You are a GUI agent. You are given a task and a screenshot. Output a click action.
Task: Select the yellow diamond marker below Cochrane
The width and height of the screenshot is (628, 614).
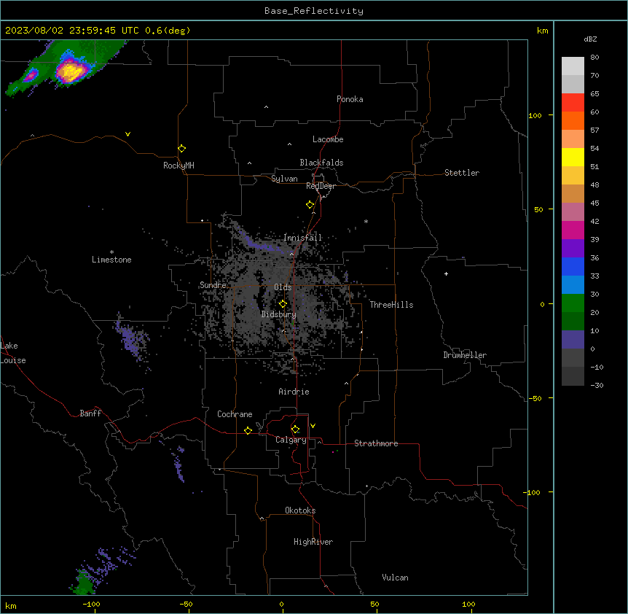(x=248, y=430)
